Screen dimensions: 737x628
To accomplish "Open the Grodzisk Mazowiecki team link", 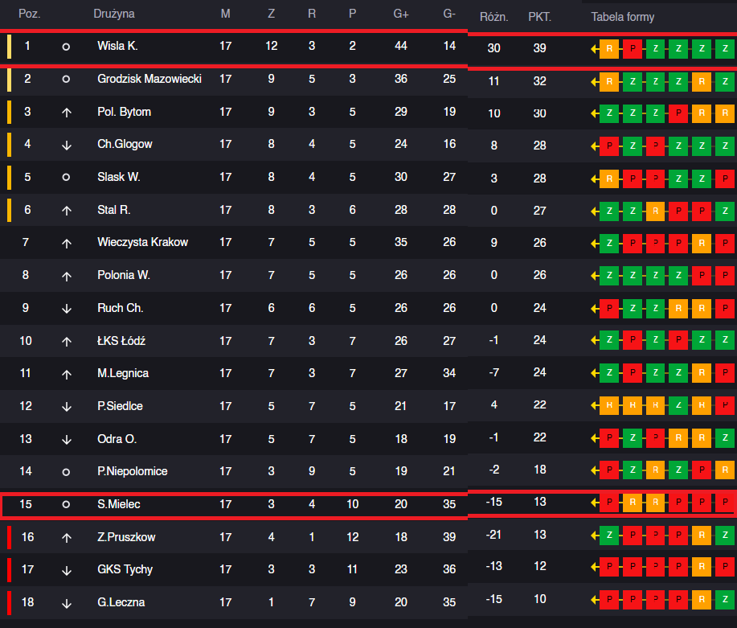I will click(x=149, y=79).
